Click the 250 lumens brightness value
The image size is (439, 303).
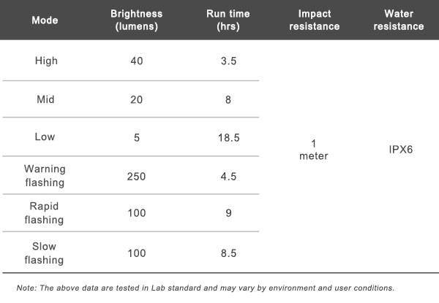coord(137,174)
